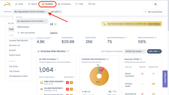Click Financial Health moderate risk value 996

pos(153,84)
